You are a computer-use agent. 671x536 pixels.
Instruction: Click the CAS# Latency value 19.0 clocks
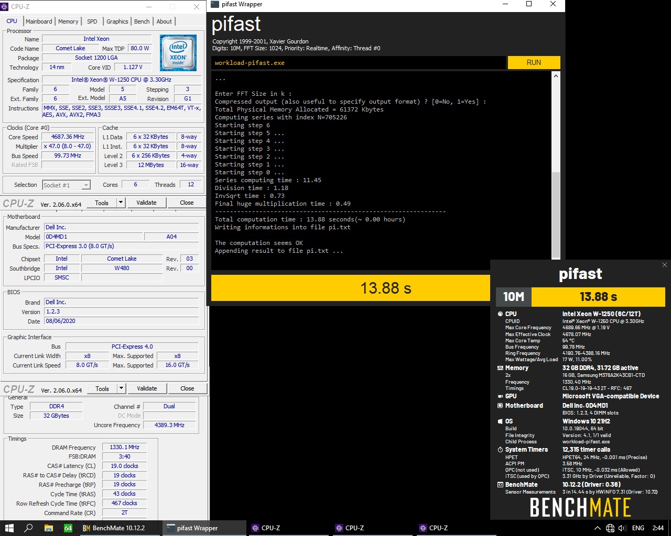tap(124, 466)
